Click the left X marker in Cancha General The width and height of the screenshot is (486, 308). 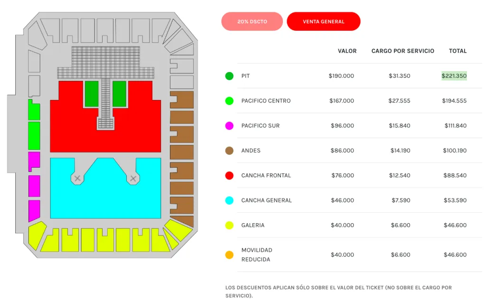(77, 178)
